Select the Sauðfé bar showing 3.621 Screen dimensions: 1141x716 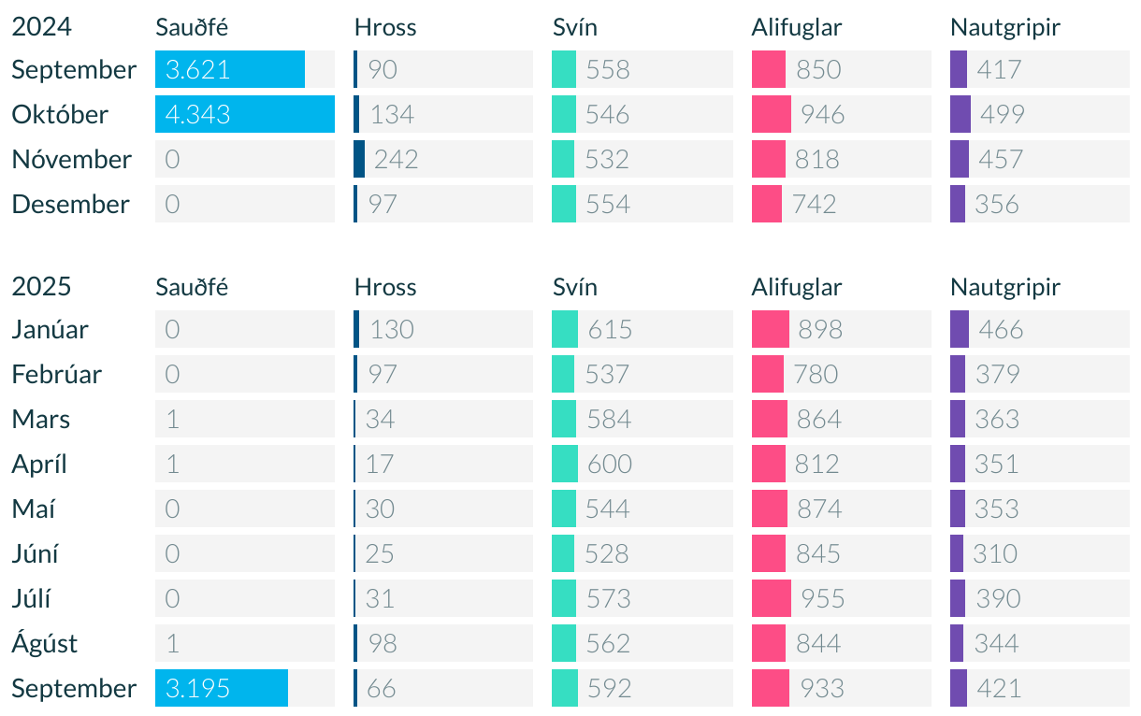(x=230, y=69)
